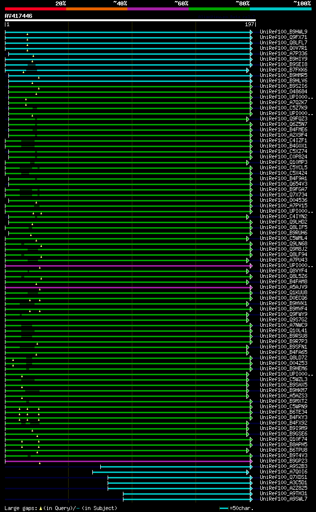Click the cyan alignment bar for UniRef100_A7QOI6
Image resolution: width=316 pixels, height=512 pixels.
coord(171,472)
